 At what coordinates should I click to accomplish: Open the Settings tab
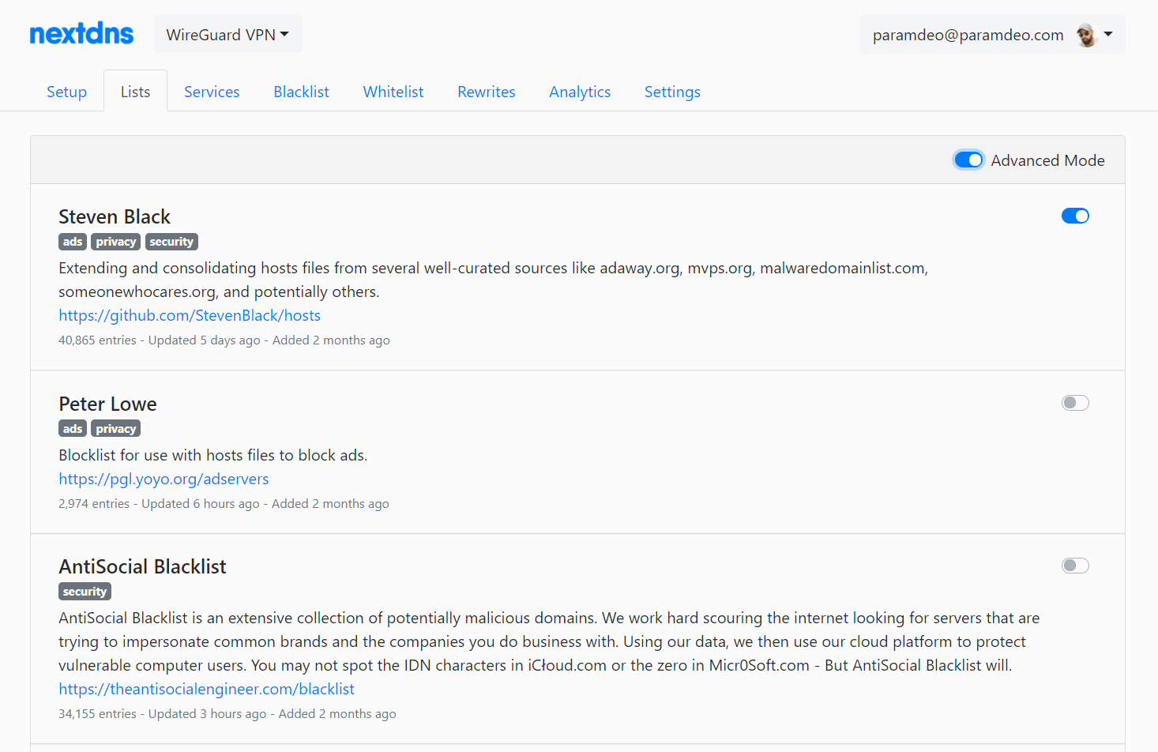(x=672, y=92)
